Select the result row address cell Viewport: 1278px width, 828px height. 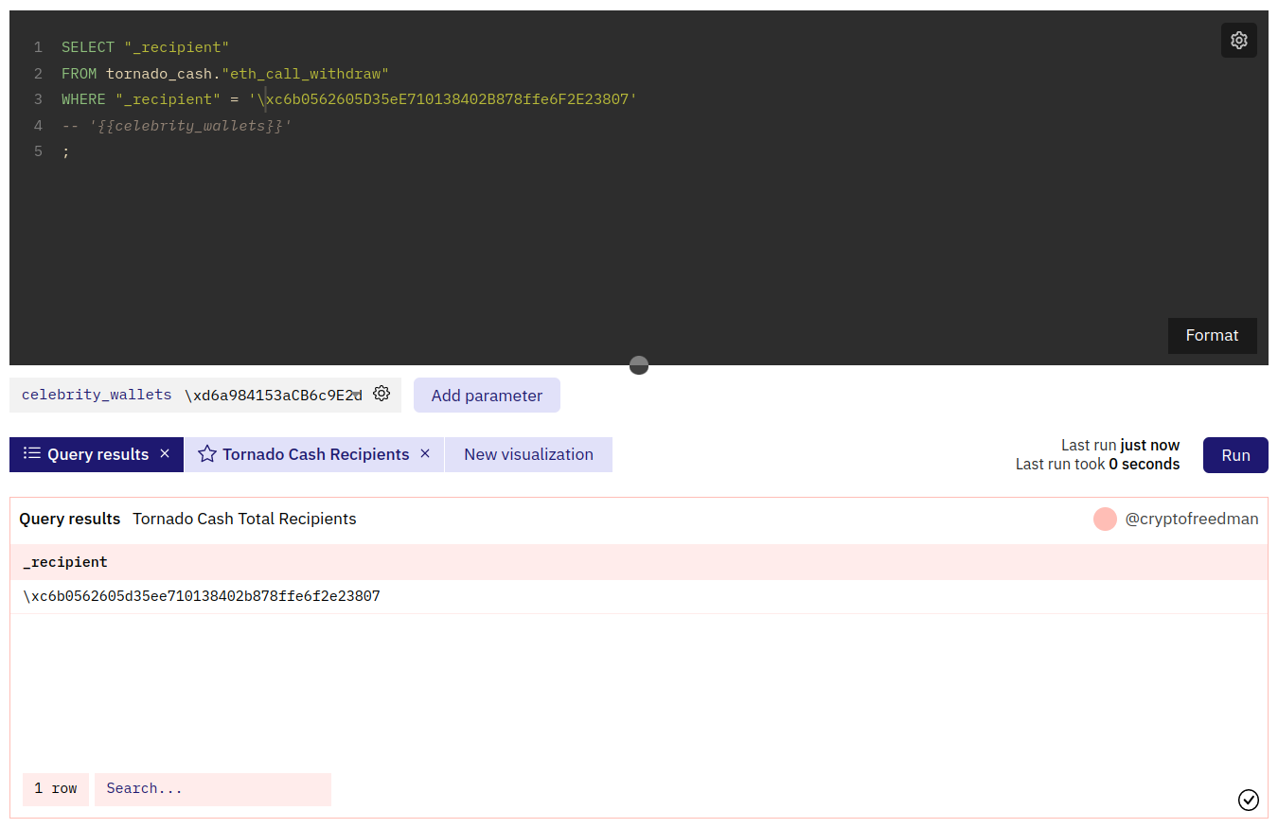click(202, 596)
